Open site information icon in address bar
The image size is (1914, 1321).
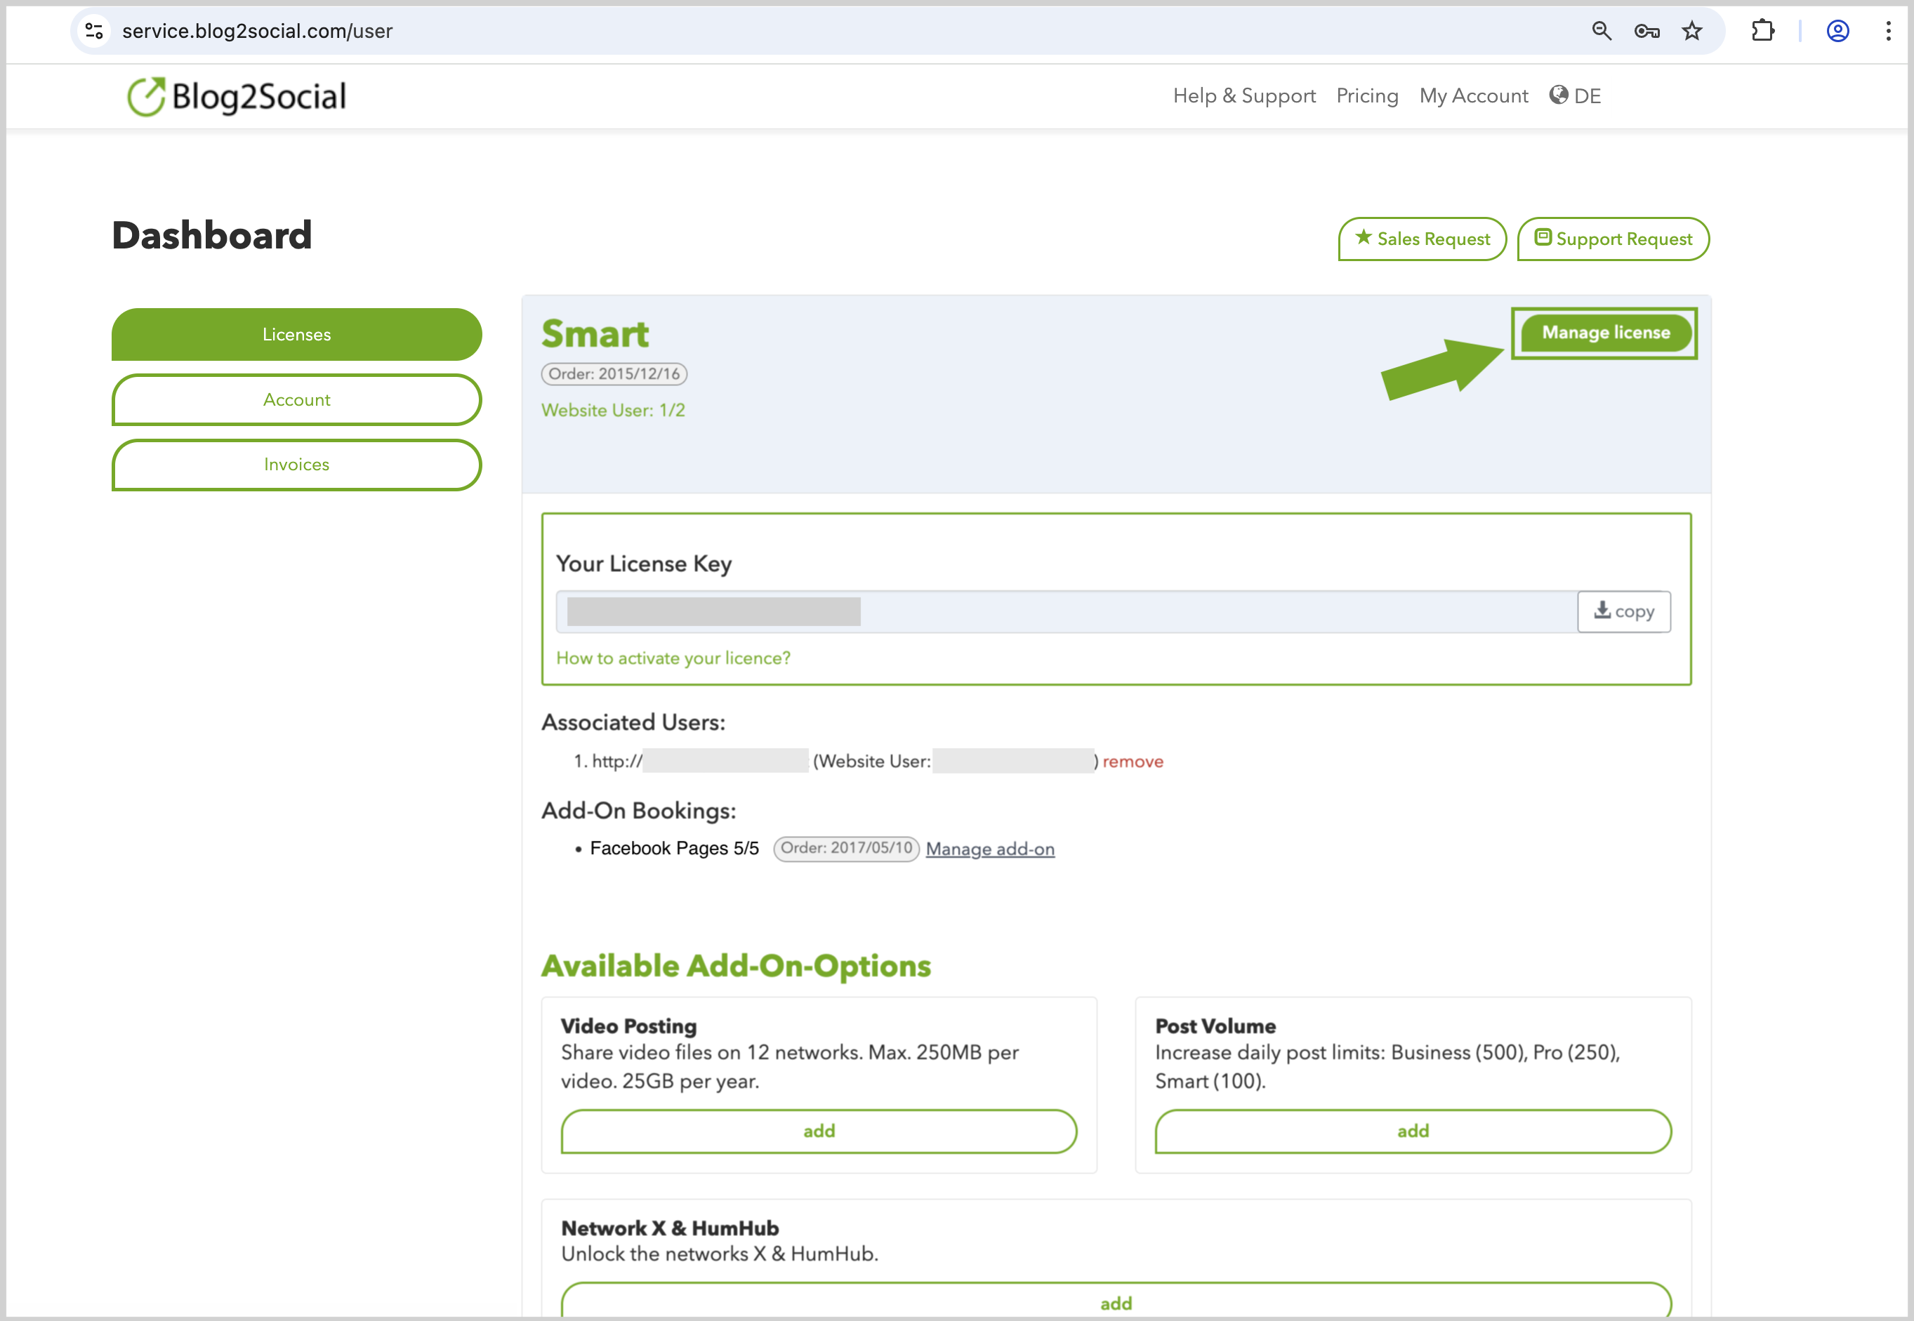click(94, 31)
